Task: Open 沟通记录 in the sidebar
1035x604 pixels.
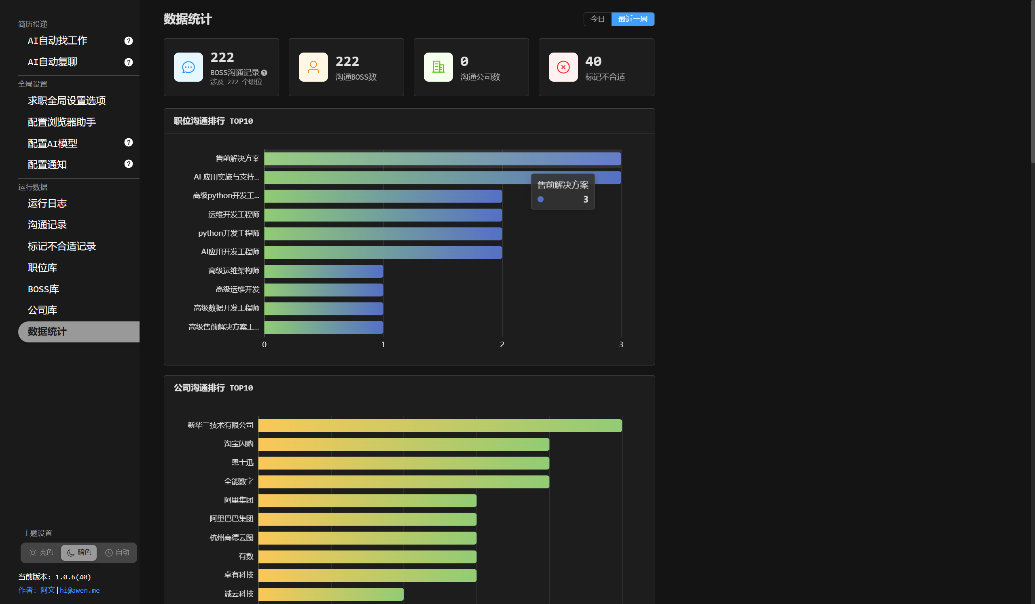Action: [47, 225]
